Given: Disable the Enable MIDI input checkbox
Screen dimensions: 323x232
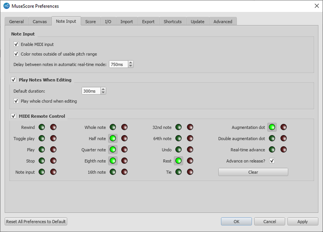Looking at the screenshot, I should click(x=16, y=44).
